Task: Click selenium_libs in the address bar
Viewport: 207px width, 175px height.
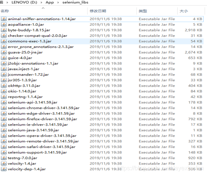Action: (75, 2)
